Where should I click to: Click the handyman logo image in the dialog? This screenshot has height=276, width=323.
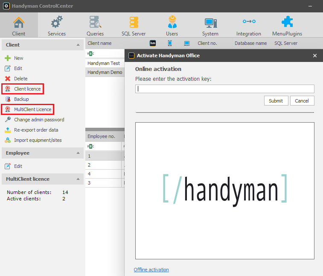[x=225, y=191]
